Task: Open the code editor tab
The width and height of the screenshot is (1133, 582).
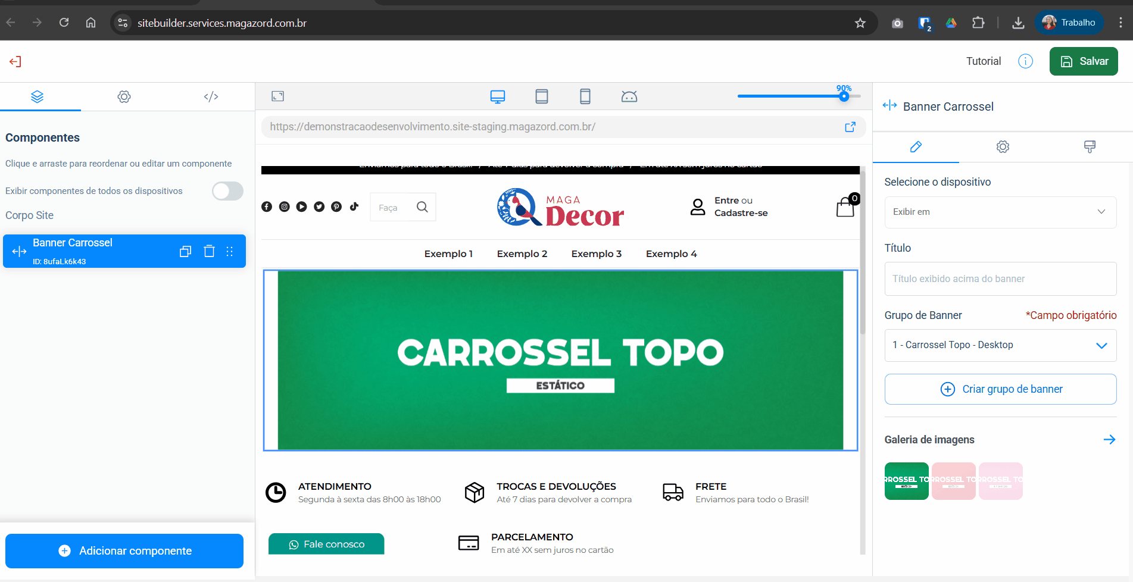Action: coord(211,96)
